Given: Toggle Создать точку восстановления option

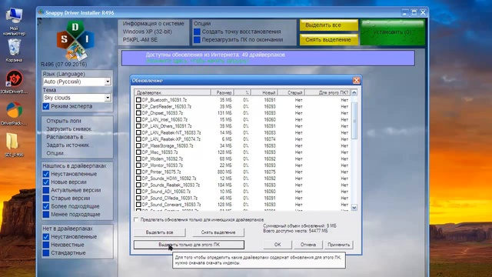Looking at the screenshot, I should [x=197, y=32].
